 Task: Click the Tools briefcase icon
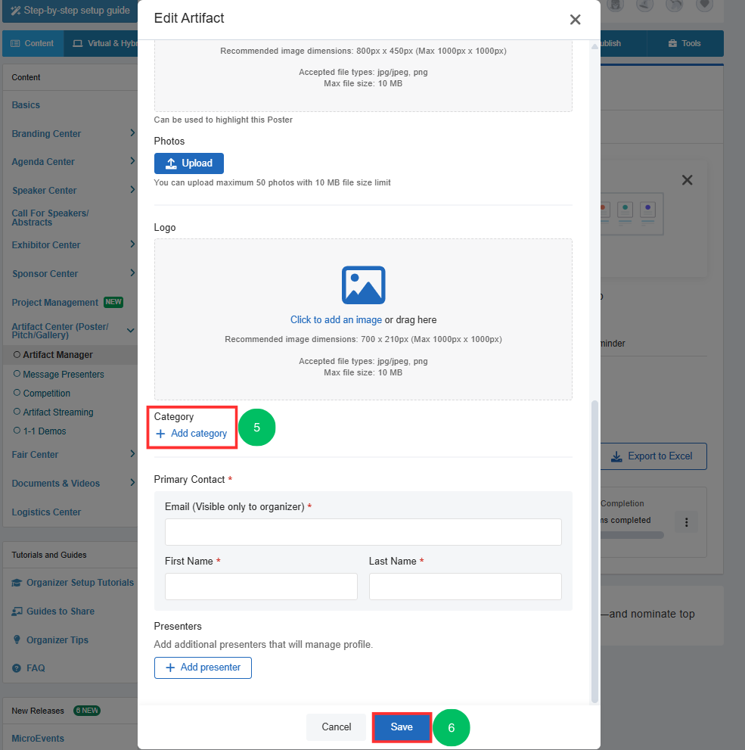click(672, 44)
